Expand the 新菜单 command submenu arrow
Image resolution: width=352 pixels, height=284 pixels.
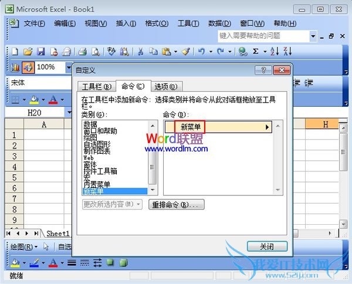(267, 127)
